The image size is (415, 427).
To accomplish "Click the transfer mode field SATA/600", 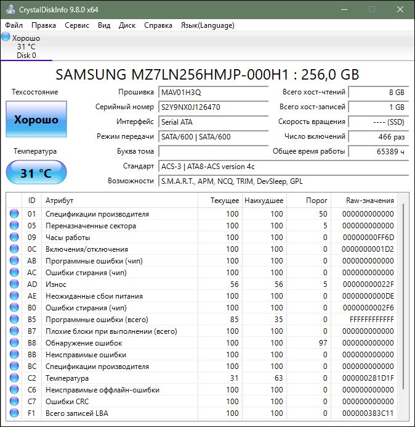I will click(213, 137).
